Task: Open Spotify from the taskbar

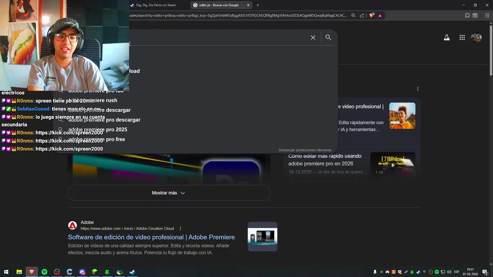Action: 44,272
